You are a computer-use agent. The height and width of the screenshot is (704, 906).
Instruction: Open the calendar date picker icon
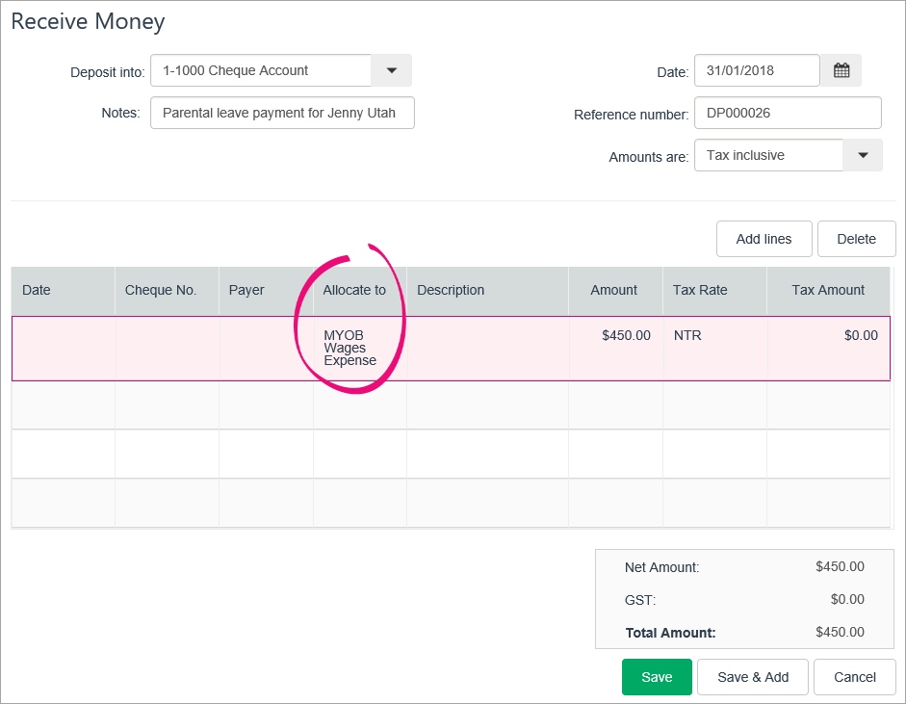click(x=841, y=70)
